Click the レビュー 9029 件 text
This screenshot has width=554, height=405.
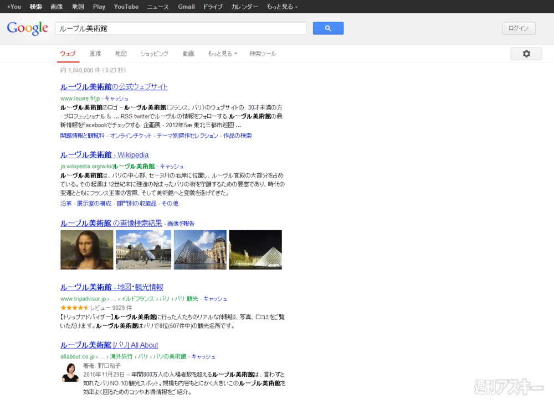[x=111, y=308]
